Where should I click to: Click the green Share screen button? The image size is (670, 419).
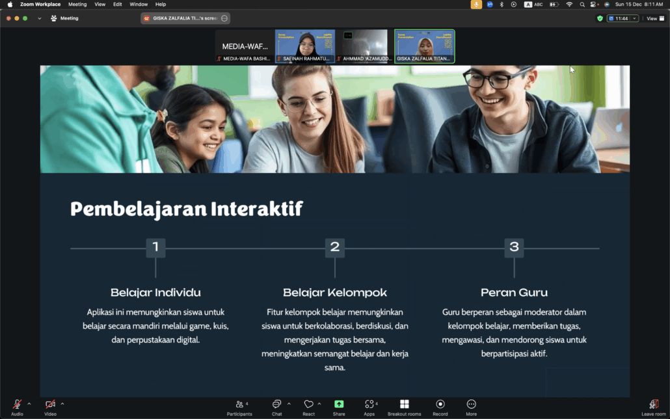click(x=339, y=404)
